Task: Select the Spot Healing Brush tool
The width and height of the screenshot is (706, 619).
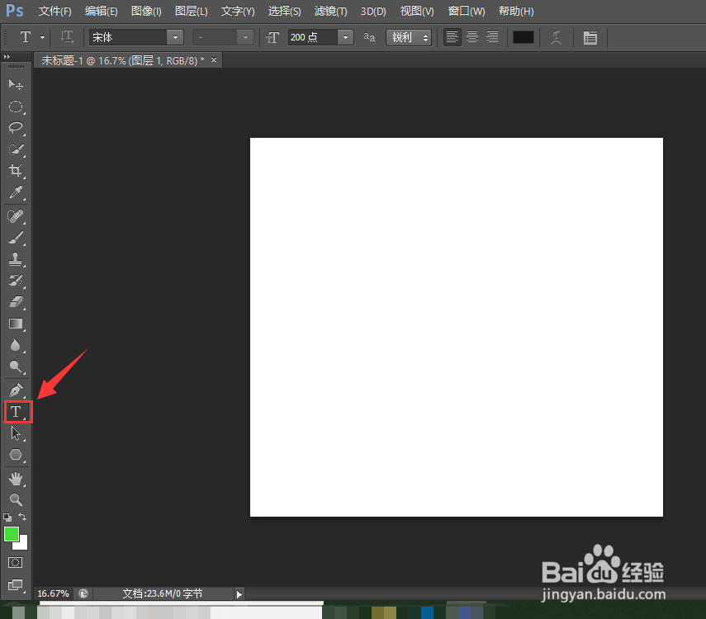Action: [16, 216]
